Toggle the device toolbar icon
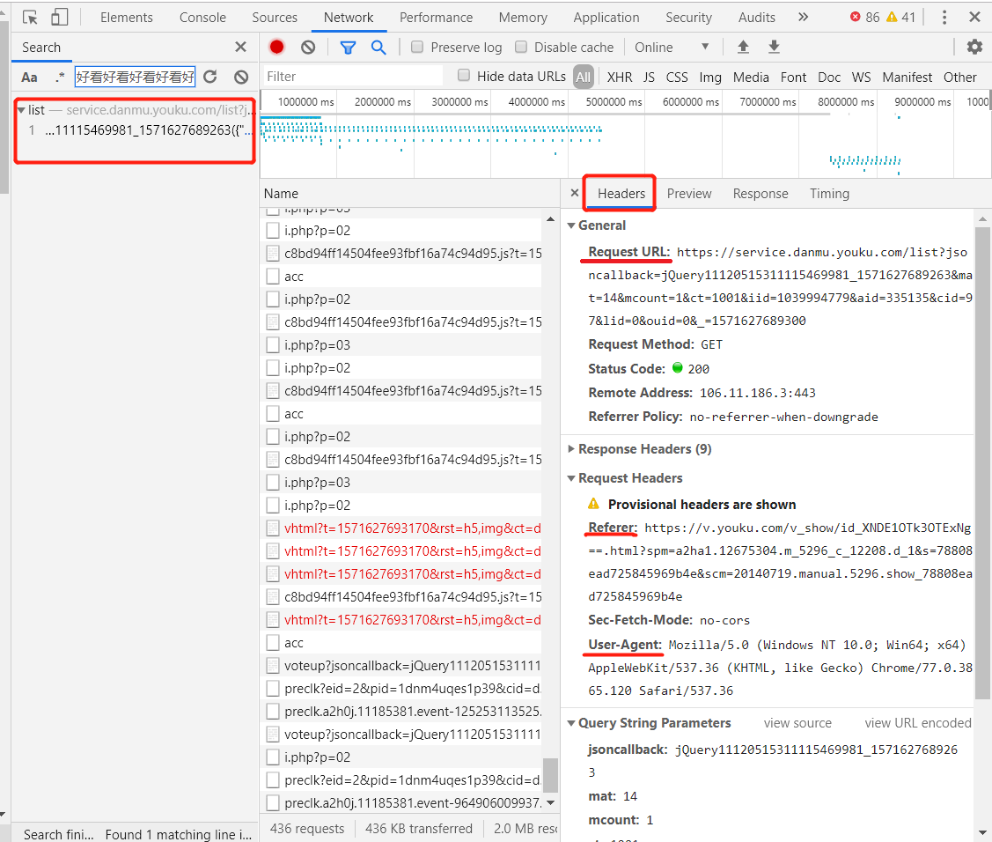The height and width of the screenshot is (842, 992). [x=59, y=18]
